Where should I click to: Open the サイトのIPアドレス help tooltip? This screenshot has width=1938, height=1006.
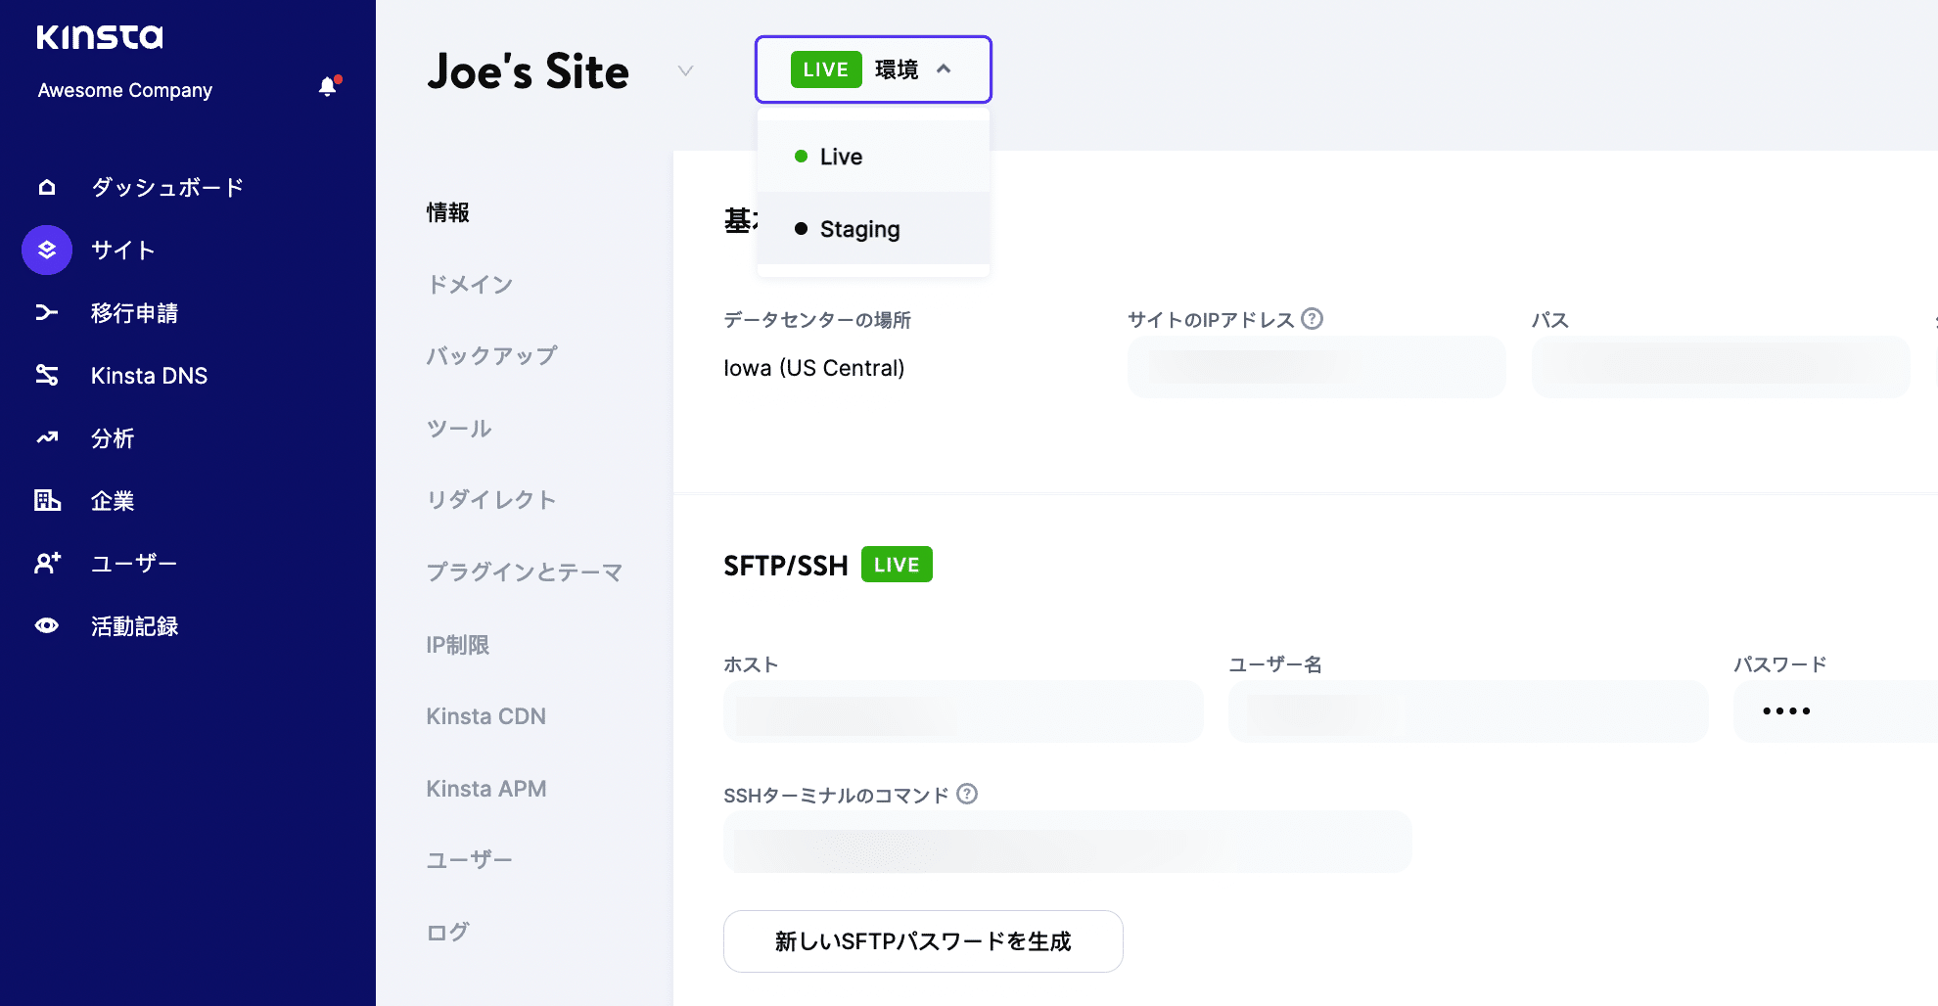[x=1313, y=318]
